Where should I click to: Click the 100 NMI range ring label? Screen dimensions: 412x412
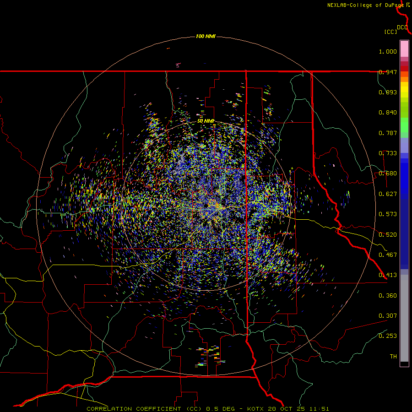click(x=206, y=36)
